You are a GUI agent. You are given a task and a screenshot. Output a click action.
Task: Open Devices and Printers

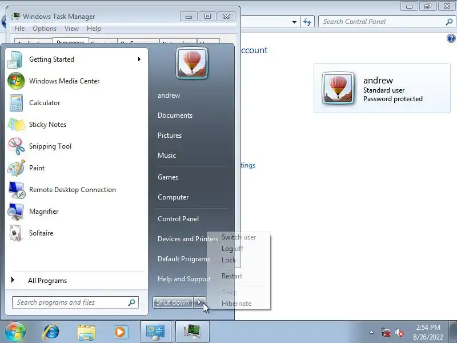click(188, 239)
